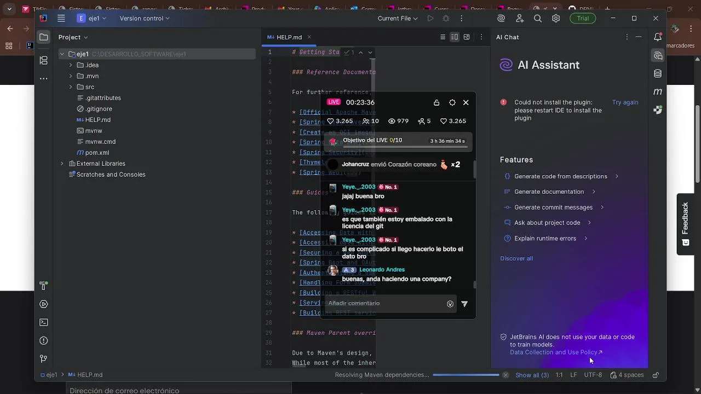
Task: Collapse the eje1 root folder
Action: [x=62, y=54]
